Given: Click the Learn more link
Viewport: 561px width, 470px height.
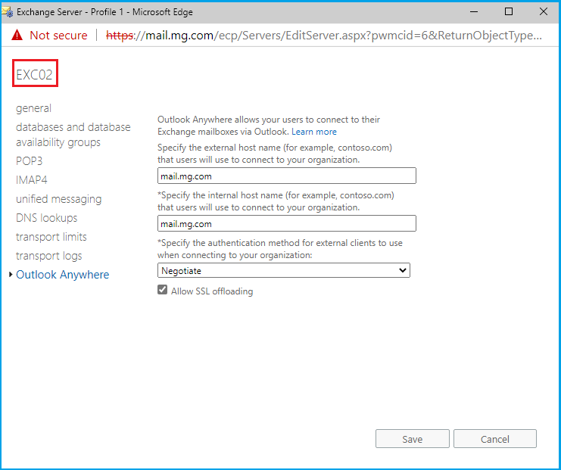Looking at the screenshot, I should coord(314,132).
